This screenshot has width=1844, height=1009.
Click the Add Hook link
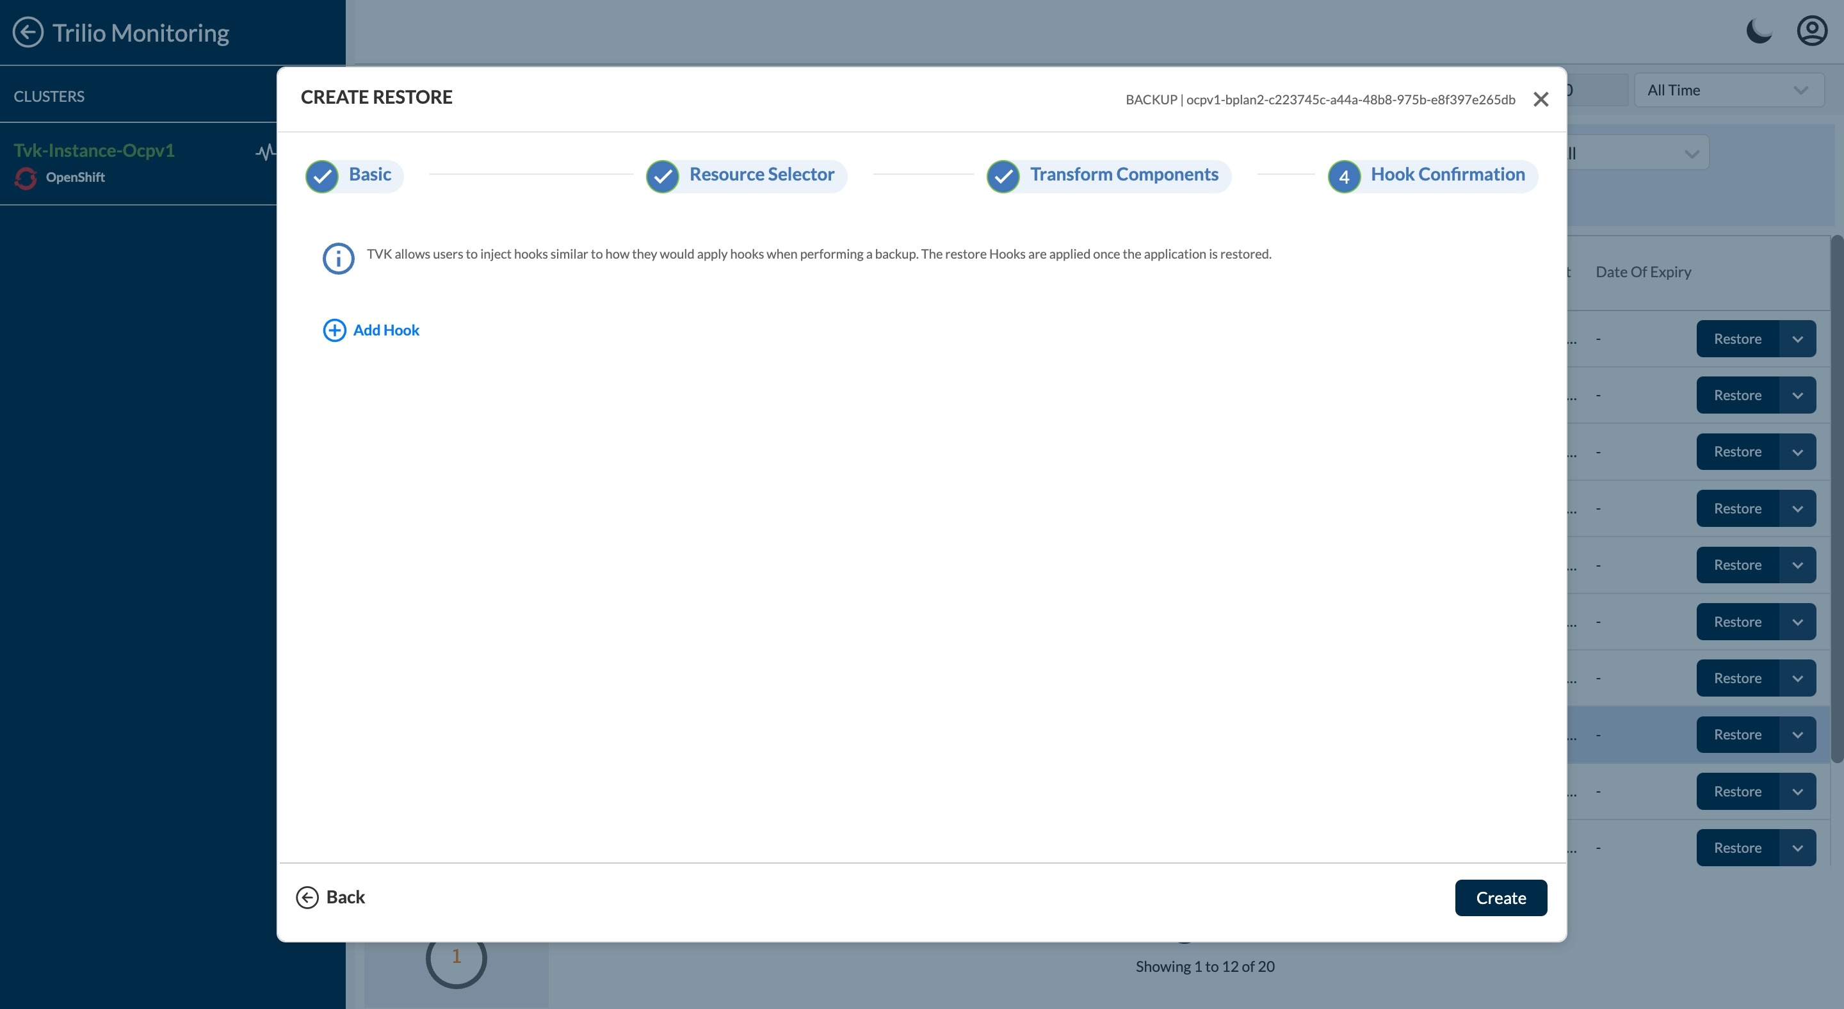[386, 330]
